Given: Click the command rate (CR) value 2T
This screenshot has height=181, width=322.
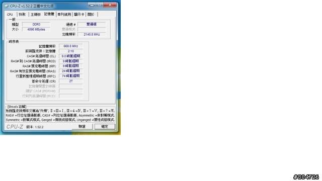Looking at the screenshot, I should coord(71,81).
